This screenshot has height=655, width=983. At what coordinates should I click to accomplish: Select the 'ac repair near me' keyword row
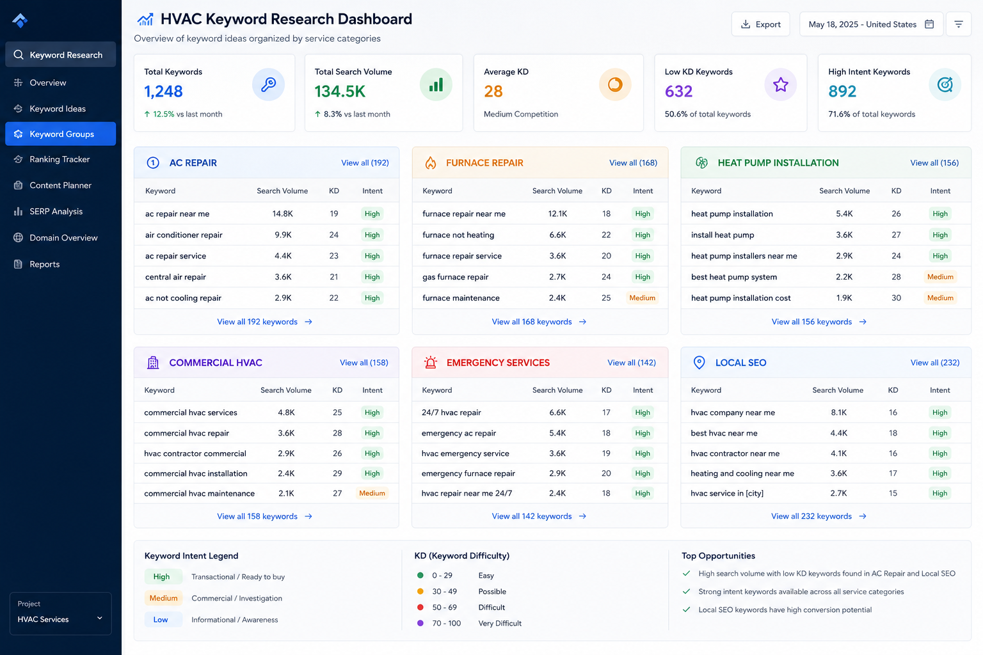pos(266,214)
